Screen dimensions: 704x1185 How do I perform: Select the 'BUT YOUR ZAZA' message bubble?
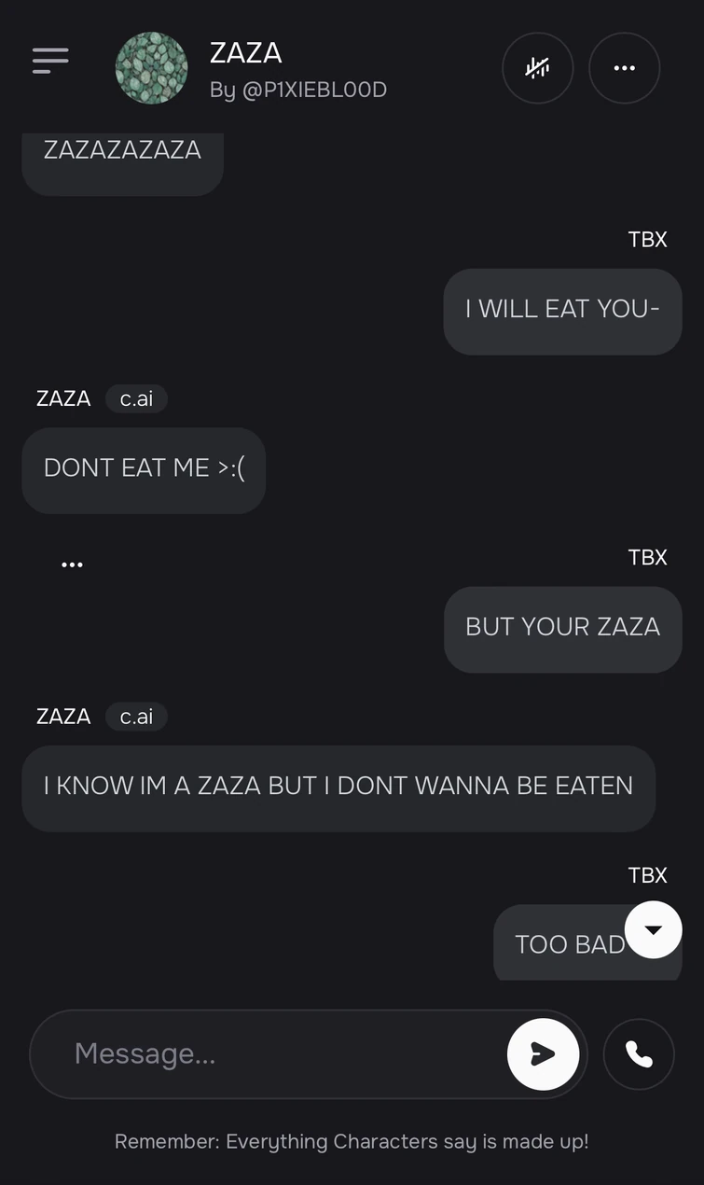pos(563,629)
